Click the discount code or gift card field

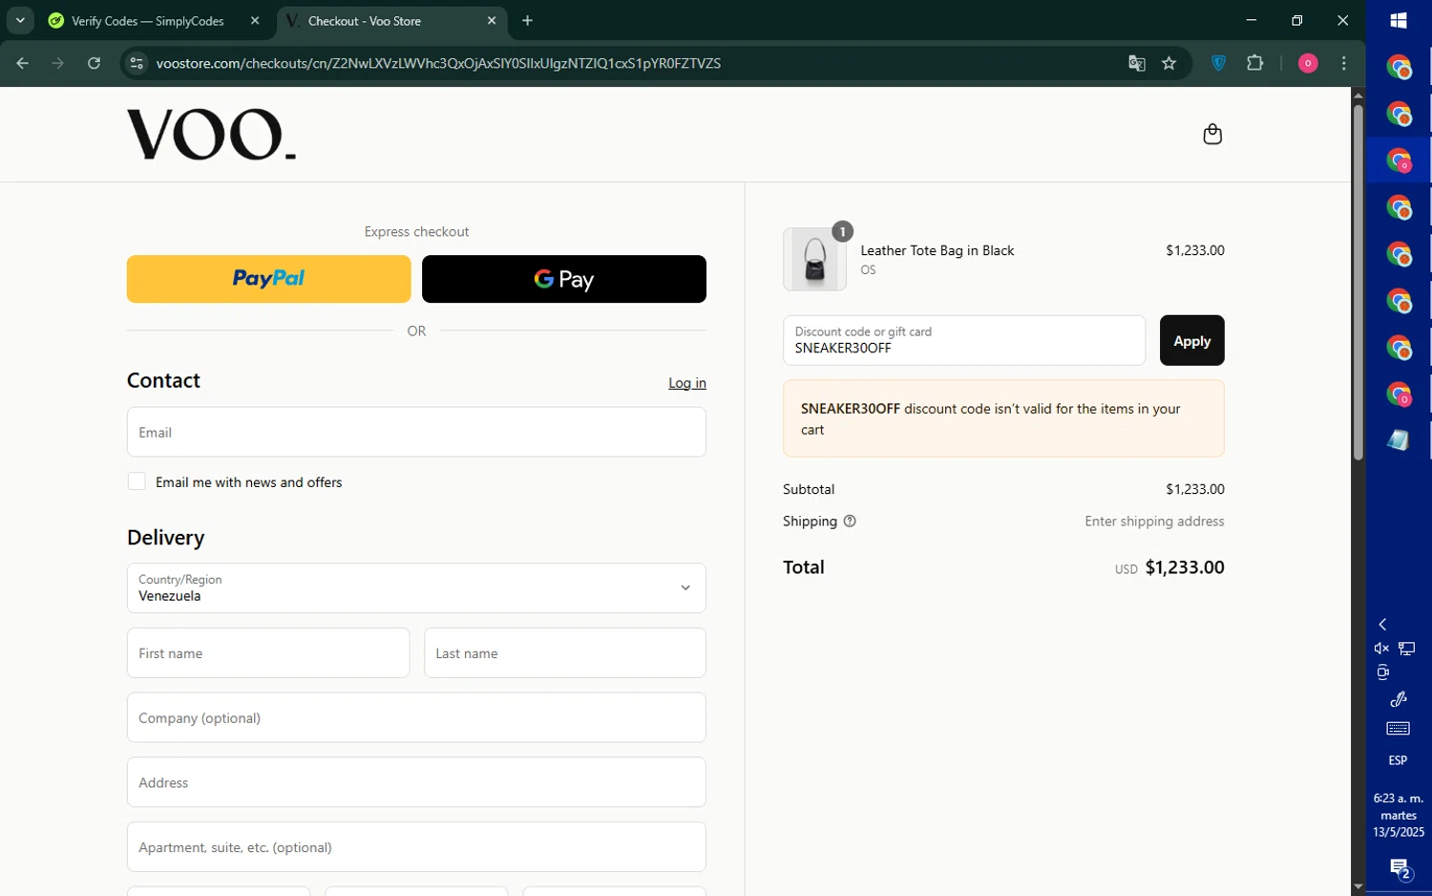[x=964, y=340]
